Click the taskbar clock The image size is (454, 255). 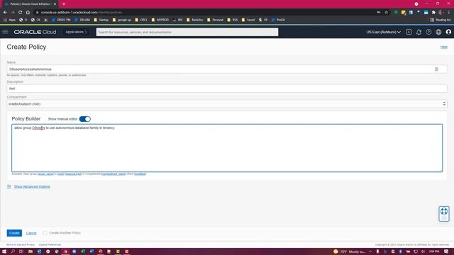tap(433, 251)
